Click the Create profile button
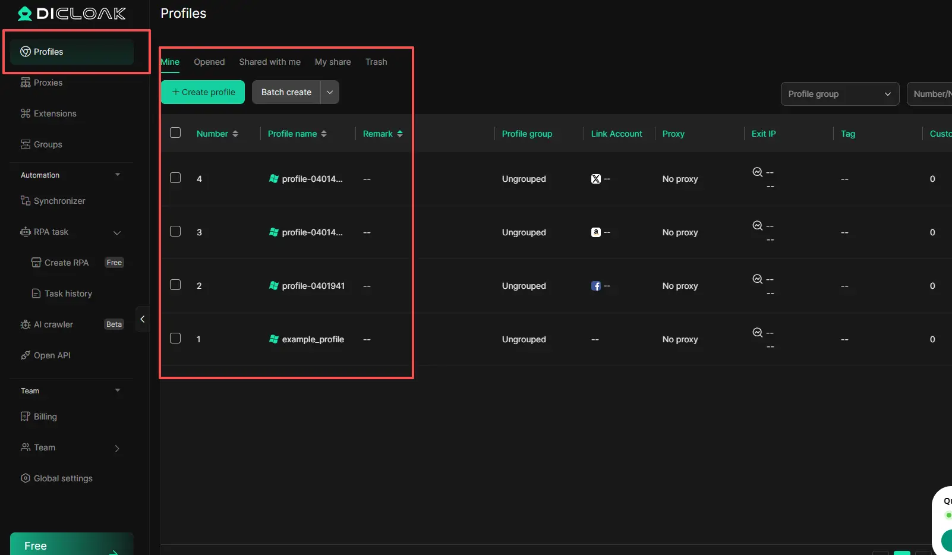Image resolution: width=952 pixels, height=555 pixels. pos(203,92)
